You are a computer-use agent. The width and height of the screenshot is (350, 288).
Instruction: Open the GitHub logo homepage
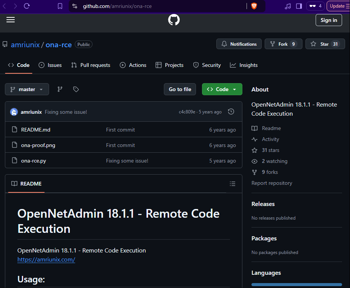pyautogui.click(x=174, y=20)
